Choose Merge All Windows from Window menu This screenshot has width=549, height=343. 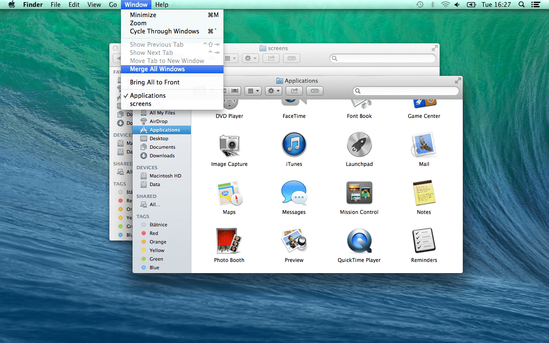point(172,69)
